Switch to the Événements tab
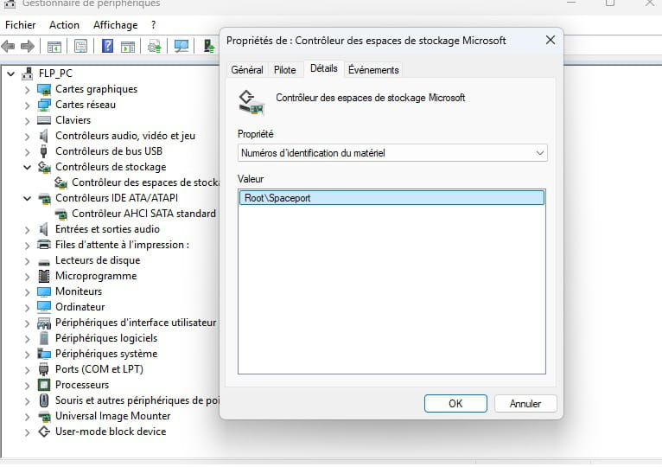 373,70
